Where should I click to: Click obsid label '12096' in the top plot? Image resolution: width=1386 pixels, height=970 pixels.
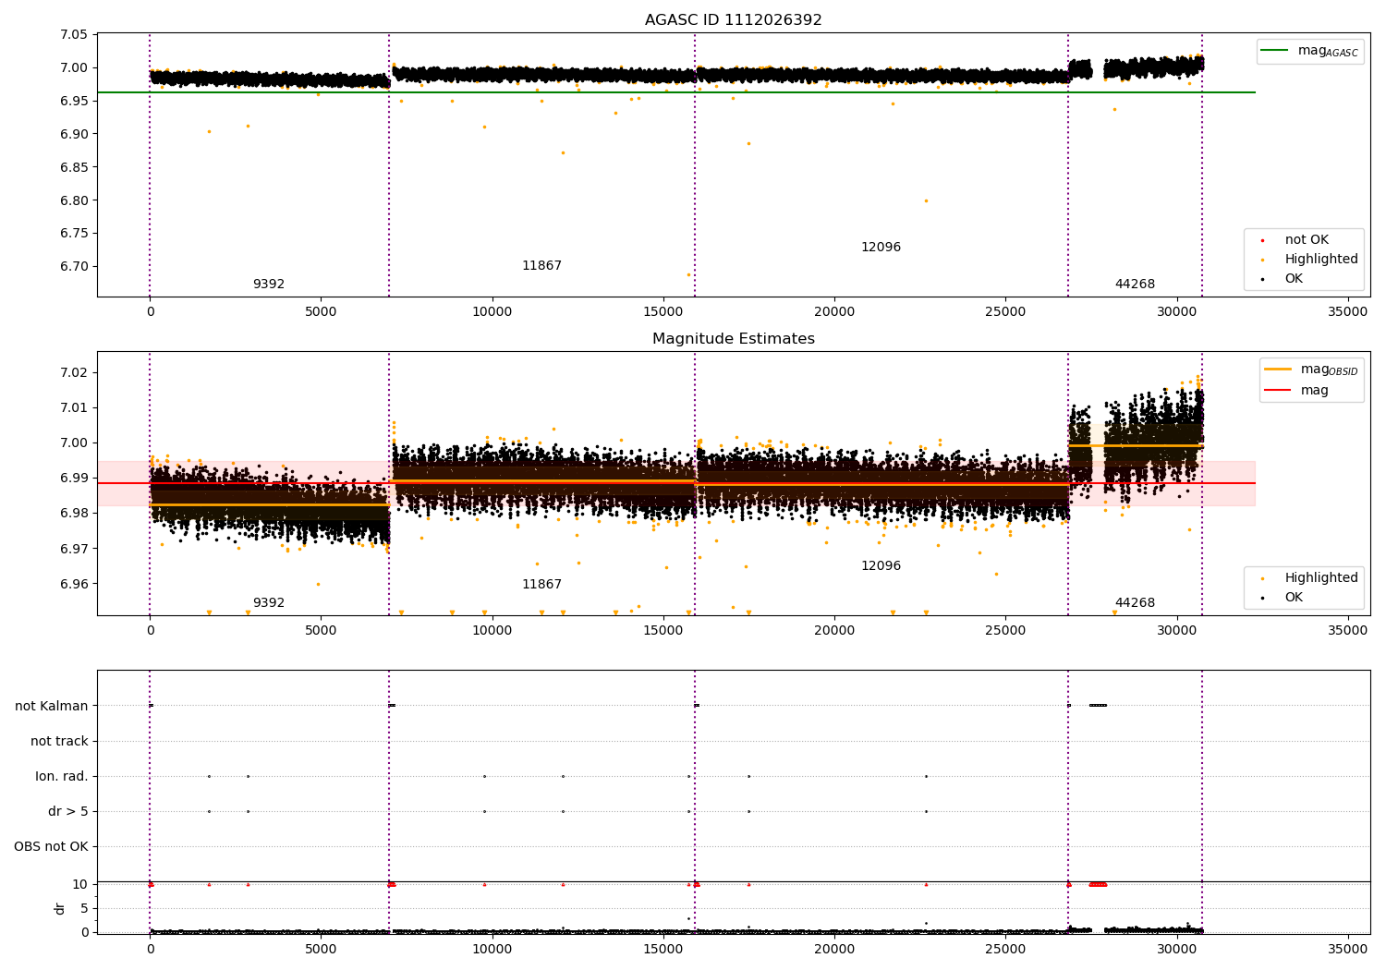881,248
